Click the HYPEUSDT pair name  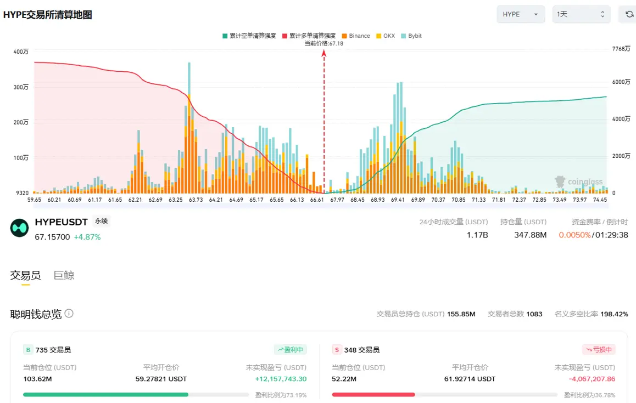[x=62, y=222]
